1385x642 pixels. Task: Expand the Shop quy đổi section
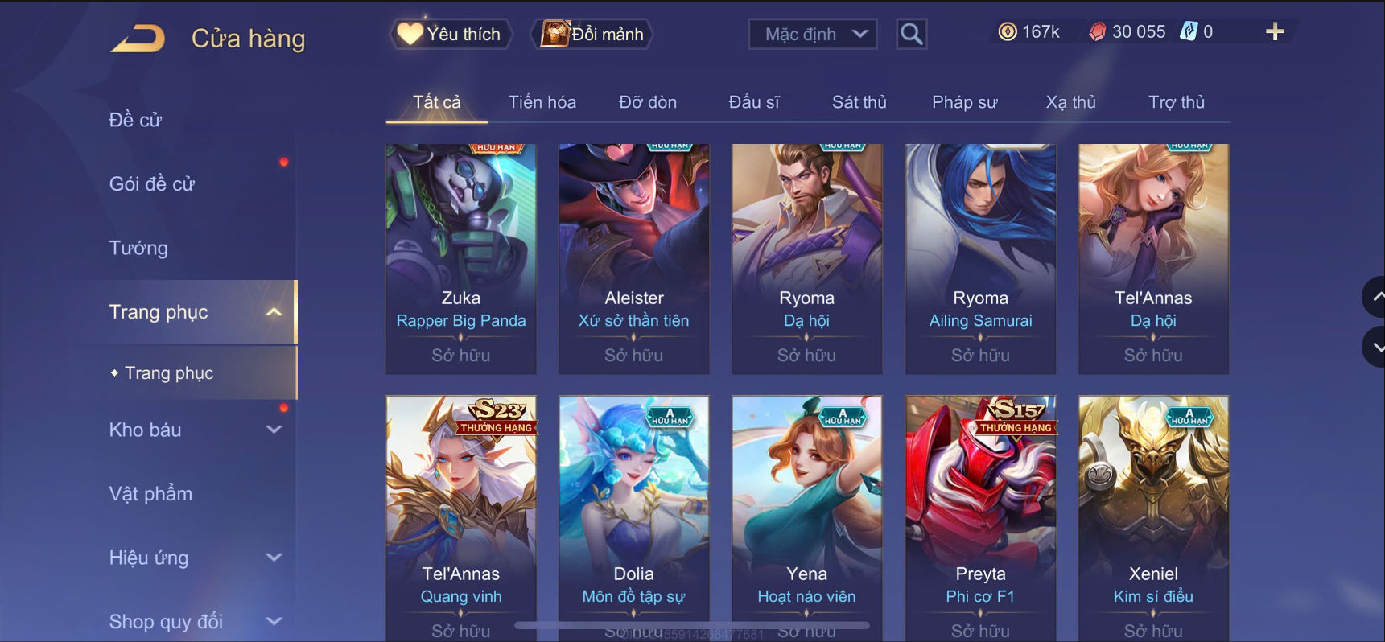(274, 621)
